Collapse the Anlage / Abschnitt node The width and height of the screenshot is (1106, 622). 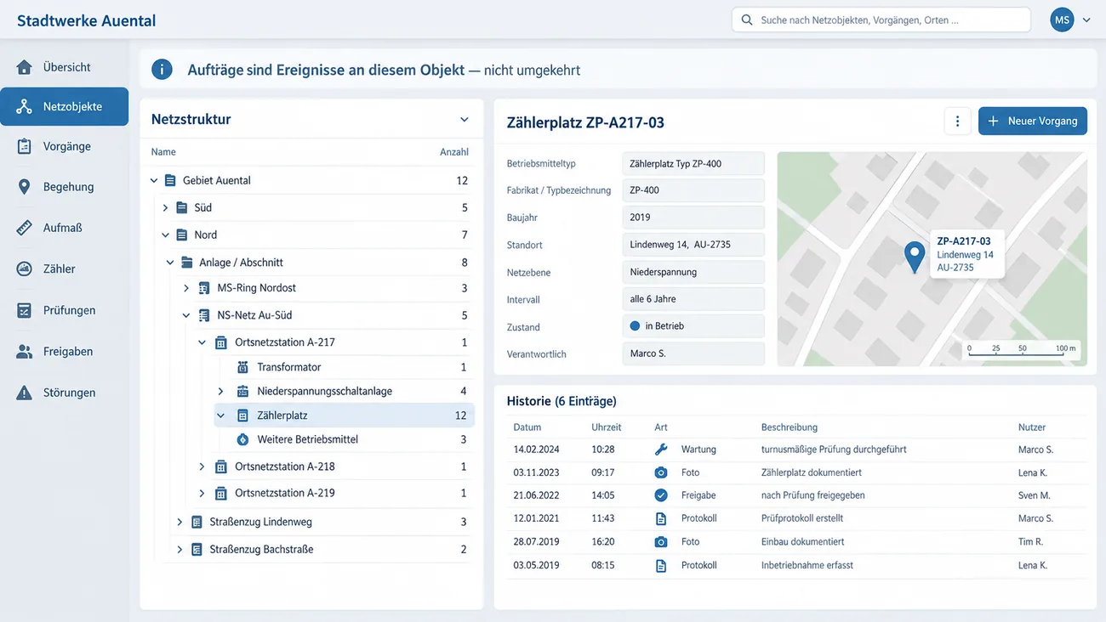click(170, 263)
